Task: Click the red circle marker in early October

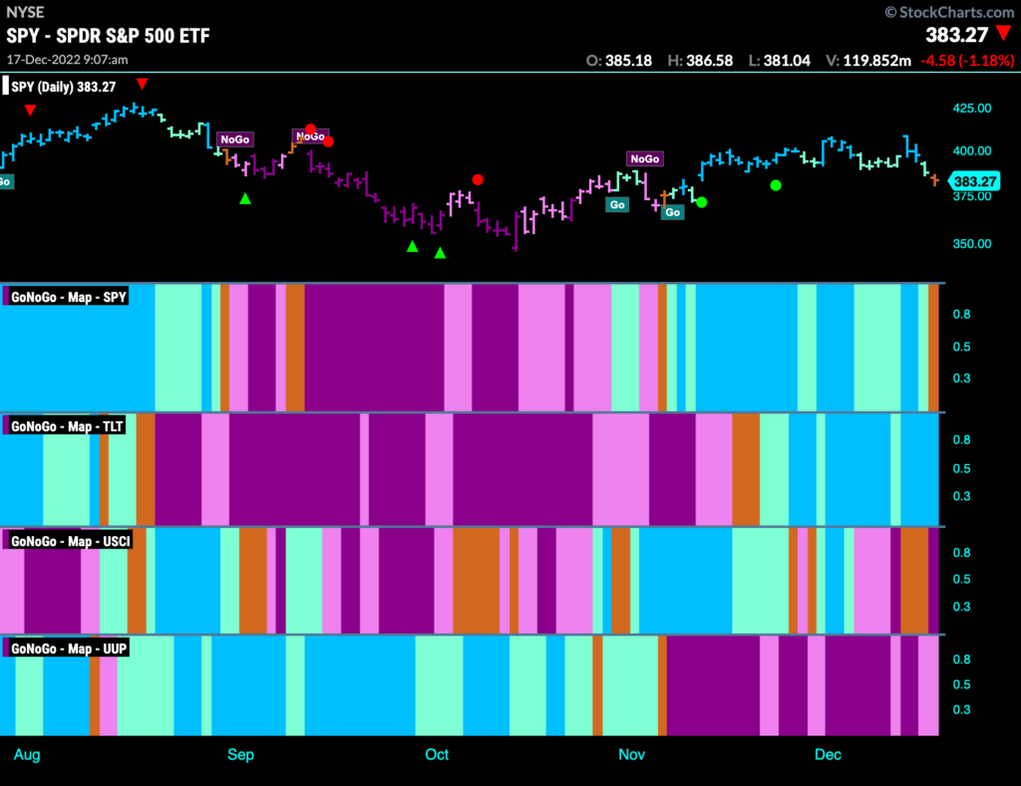Action: 478,179
